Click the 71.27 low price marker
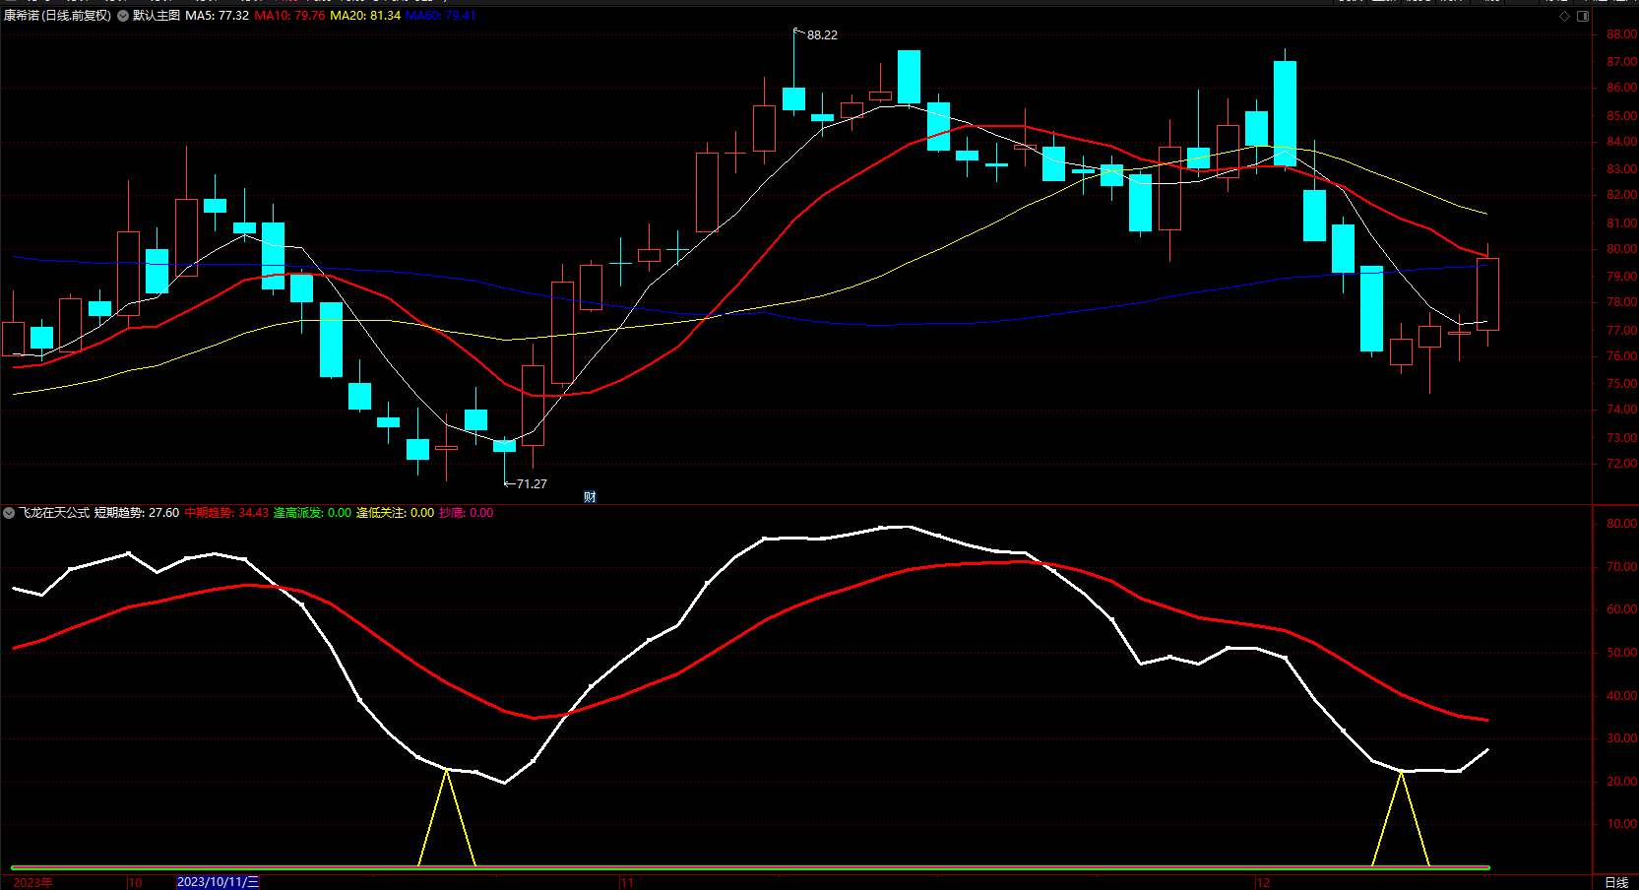The height and width of the screenshot is (890, 1639). [532, 484]
